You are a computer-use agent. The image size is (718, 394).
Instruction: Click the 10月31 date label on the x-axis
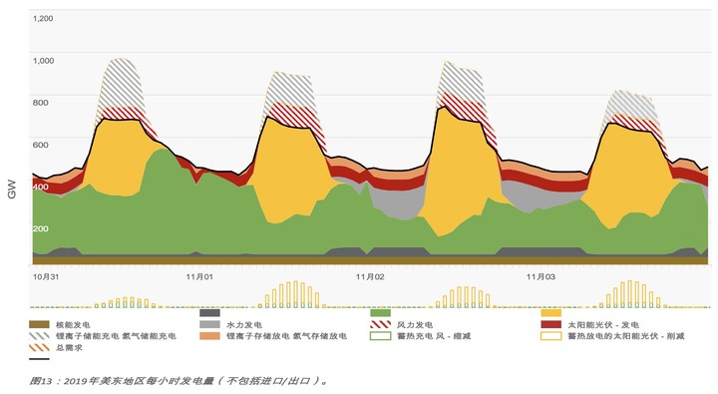[x=46, y=276]
